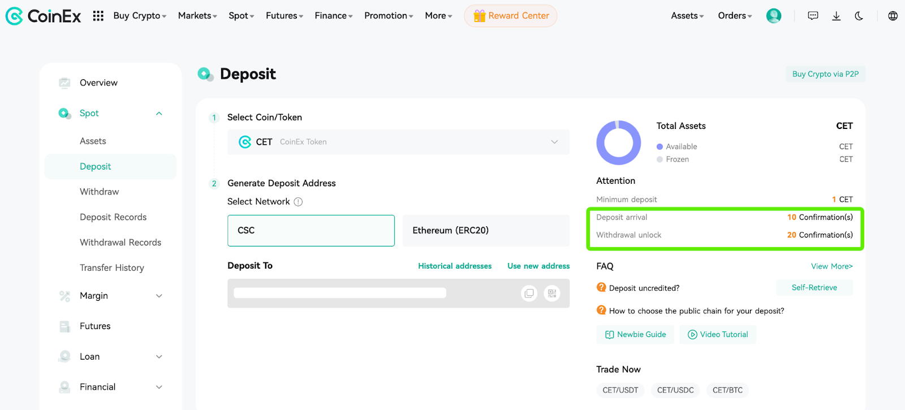This screenshot has width=905, height=410.
Task: Expand the Financial sidebar section
Action: [x=159, y=387]
